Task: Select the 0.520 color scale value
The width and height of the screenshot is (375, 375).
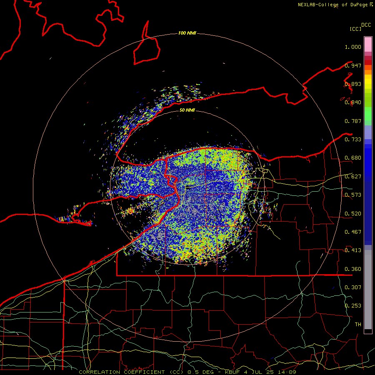Action: click(353, 214)
